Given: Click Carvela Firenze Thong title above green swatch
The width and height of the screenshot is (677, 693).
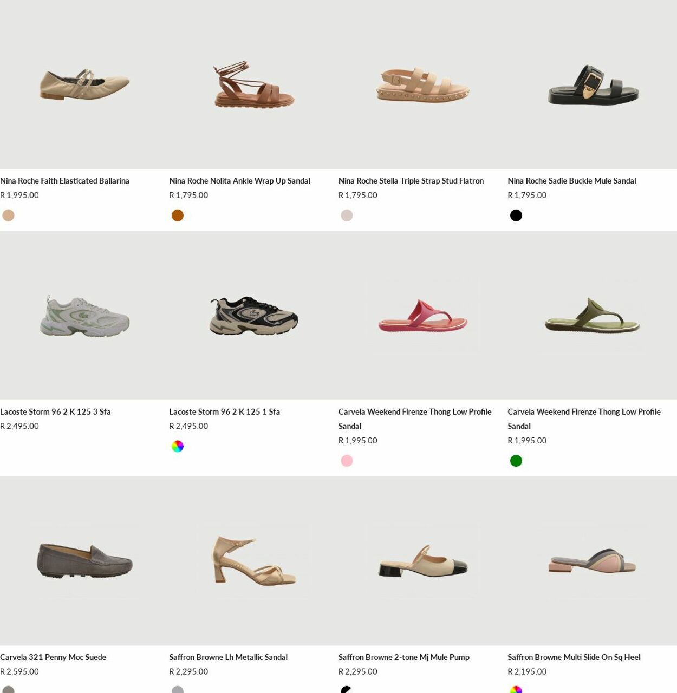Looking at the screenshot, I should (584, 419).
